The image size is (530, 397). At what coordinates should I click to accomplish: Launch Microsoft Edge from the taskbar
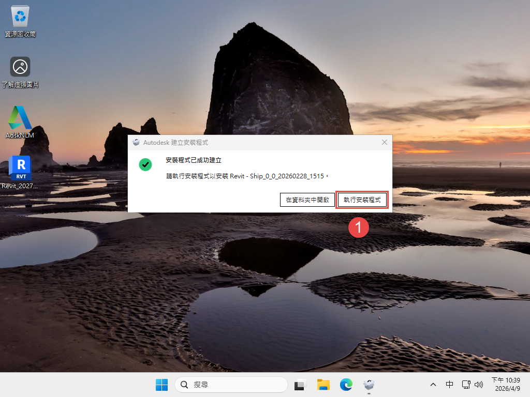[x=346, y=385]
